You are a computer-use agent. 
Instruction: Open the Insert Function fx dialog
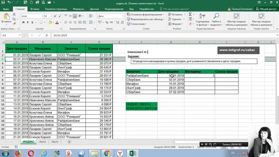(47, 35)
